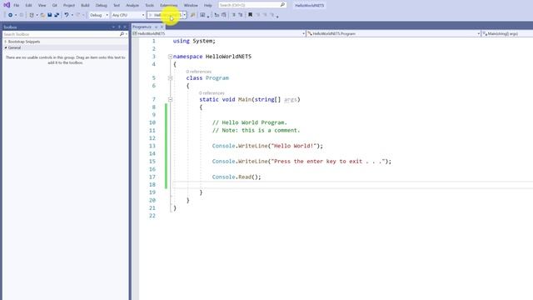The width and height of the screenshot is (533, 300).
Task: Open the Build menu
Action: click(85, 6)
